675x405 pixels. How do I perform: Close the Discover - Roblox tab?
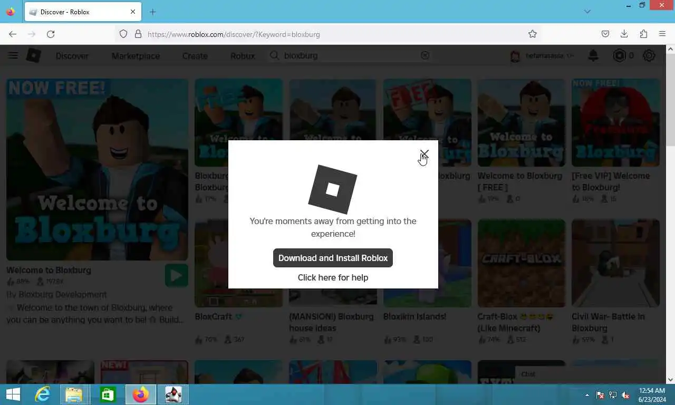pos(133,12)
